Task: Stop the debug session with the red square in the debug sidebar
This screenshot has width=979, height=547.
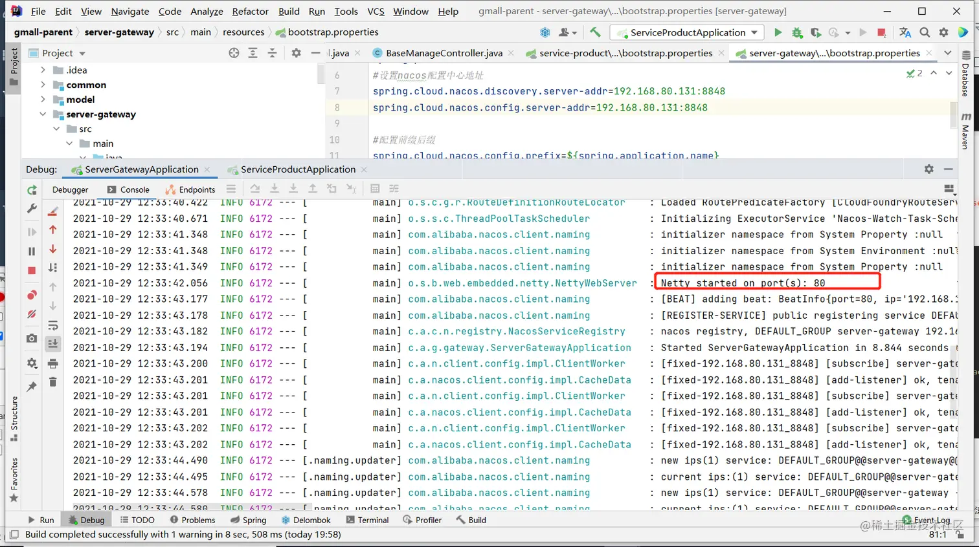Action: [x=32, y=270]
